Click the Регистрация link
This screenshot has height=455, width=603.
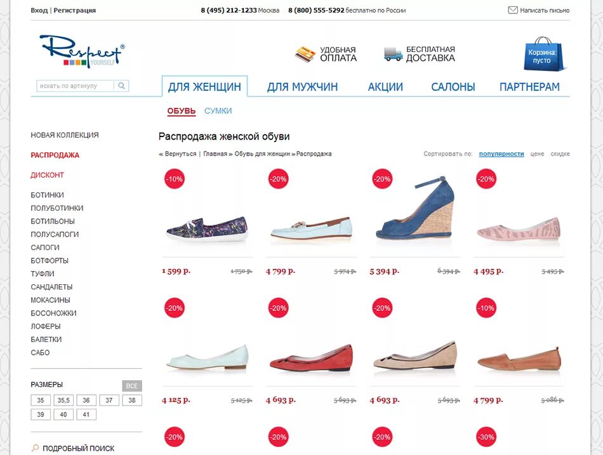click(x=75, y=10)
